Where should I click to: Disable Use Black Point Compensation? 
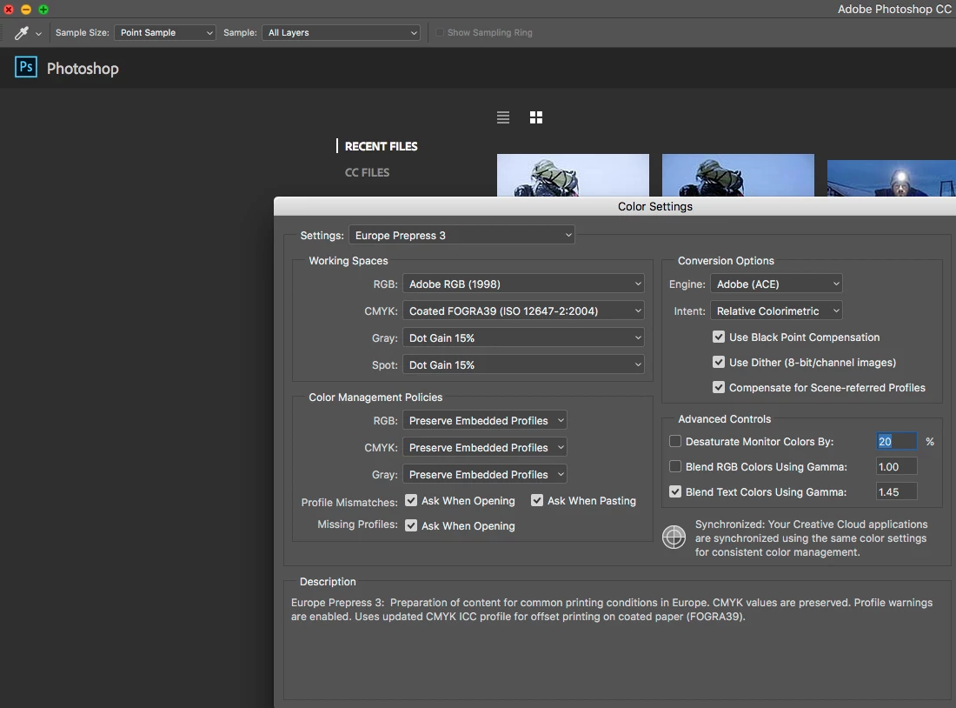[719, 337]
